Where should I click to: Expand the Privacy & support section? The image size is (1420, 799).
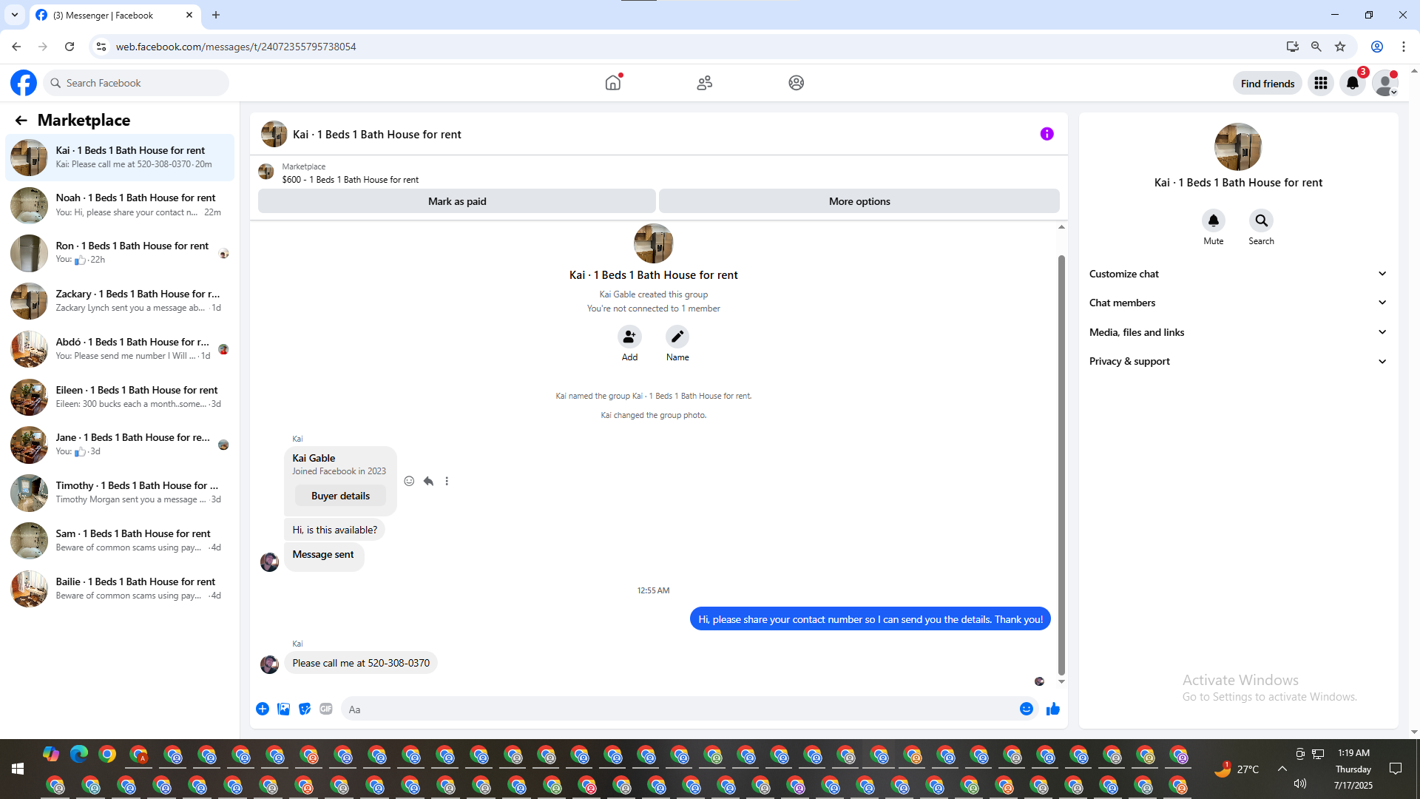pos(1238,361)
